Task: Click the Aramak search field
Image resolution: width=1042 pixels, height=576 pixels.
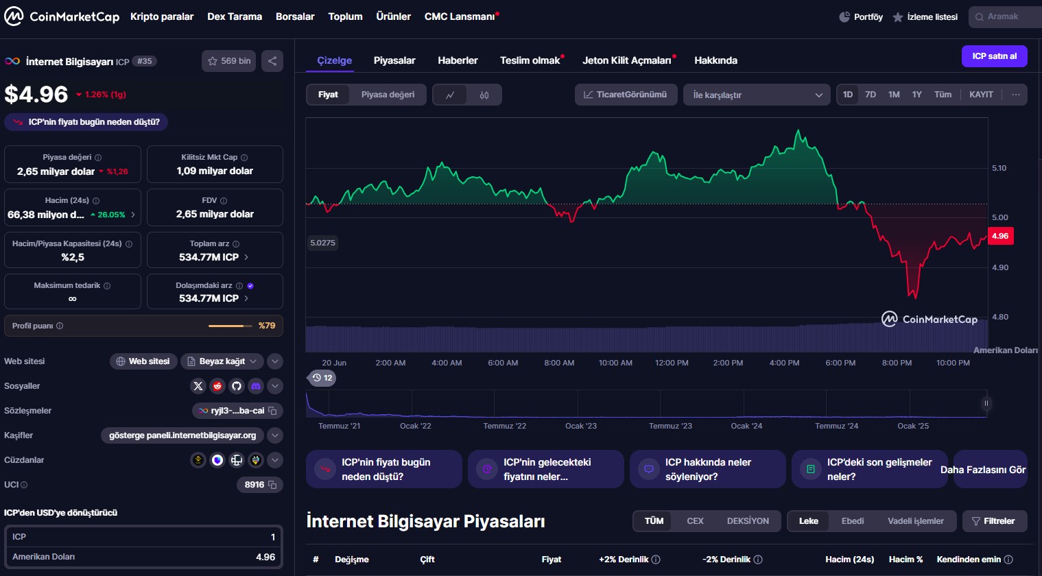Action: click(1006, 16)
